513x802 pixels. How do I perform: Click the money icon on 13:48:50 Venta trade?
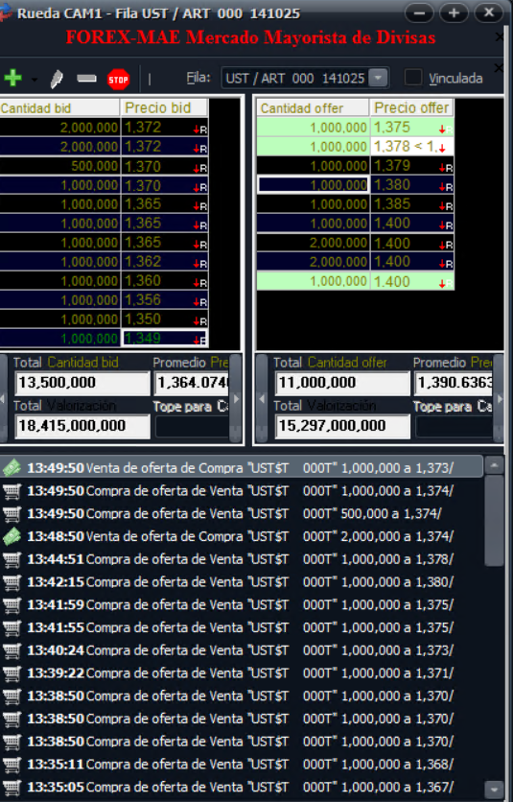pyautogui.click(x=12, y=536)
